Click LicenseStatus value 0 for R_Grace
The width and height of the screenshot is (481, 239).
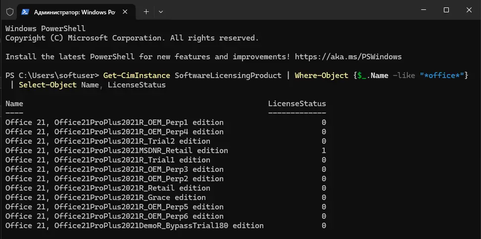[x=324, y=198]
